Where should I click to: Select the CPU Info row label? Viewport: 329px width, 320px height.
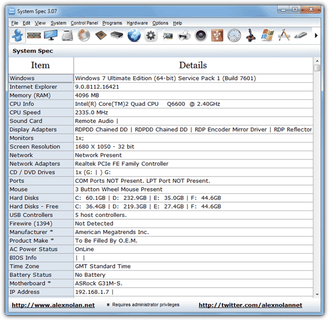point(41,104)
